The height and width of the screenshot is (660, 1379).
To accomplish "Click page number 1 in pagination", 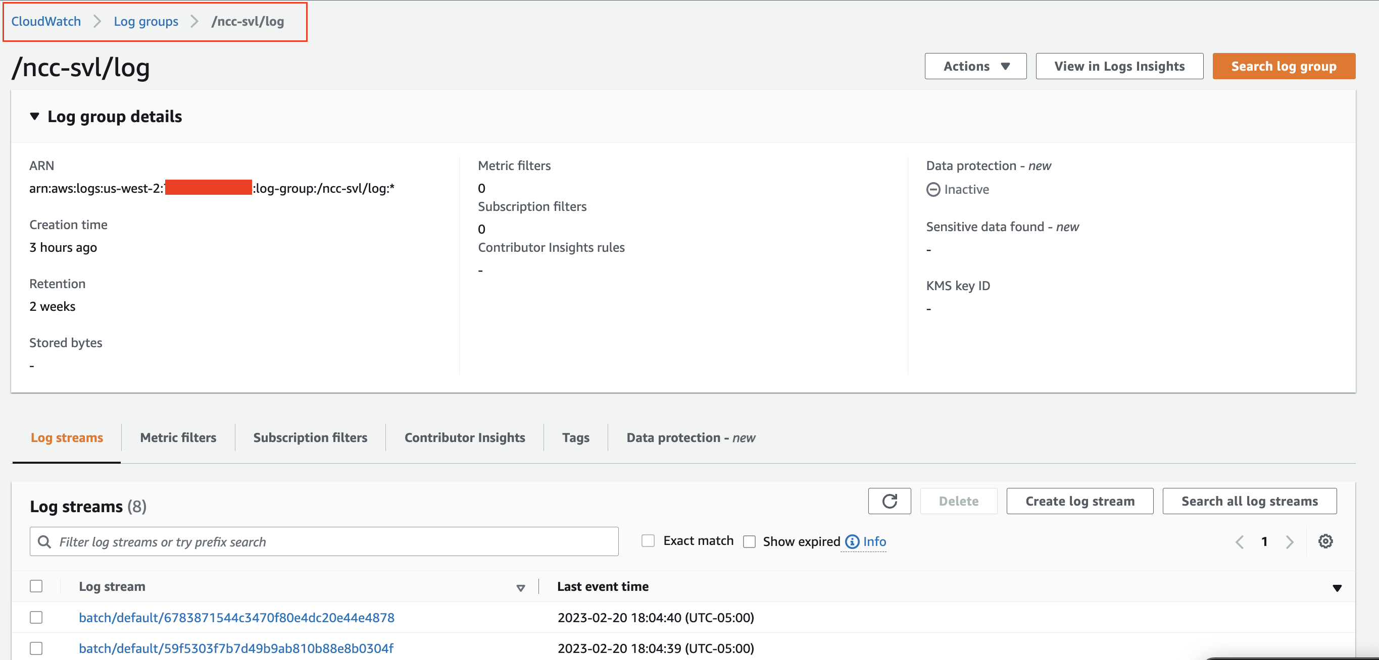I will point(1264,542).
